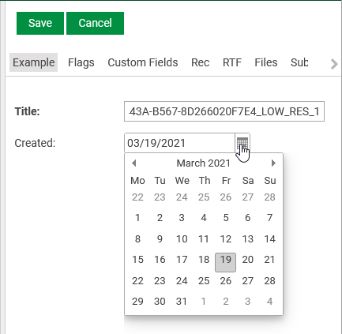
Task: Pick March 19 highlighted date
Action: [225, 262]
